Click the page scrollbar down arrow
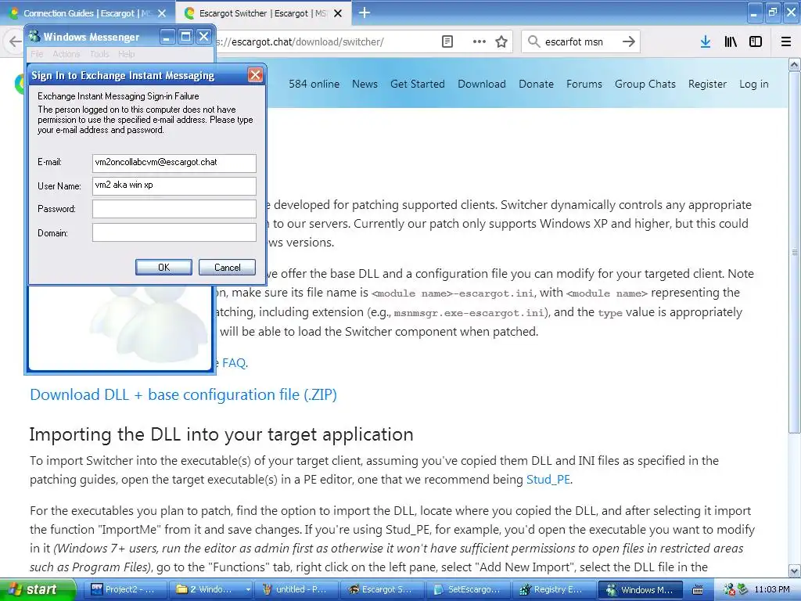The width and height of the screenshot is (801, 601). 795,570
